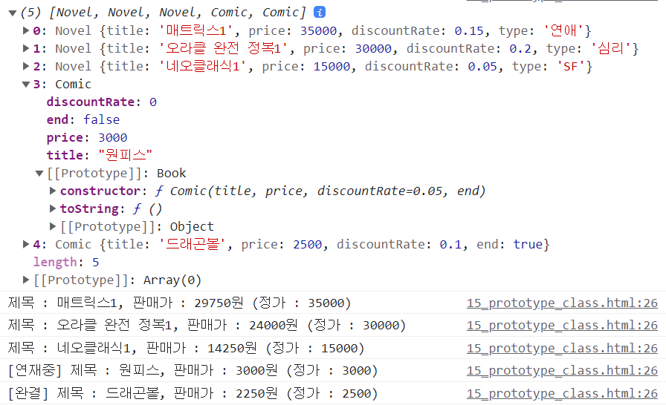Screen dimensions: 666x405
Task: Select the length: 5 property
Action: (x=66, y=263)
